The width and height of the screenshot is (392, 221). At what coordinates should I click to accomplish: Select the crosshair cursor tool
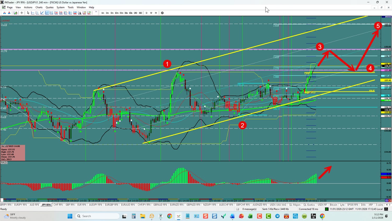pyautogui.click(x=22, y=13)
